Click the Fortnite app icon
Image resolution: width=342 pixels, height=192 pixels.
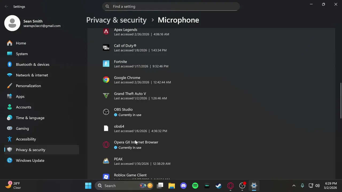(x=106, y=63)
